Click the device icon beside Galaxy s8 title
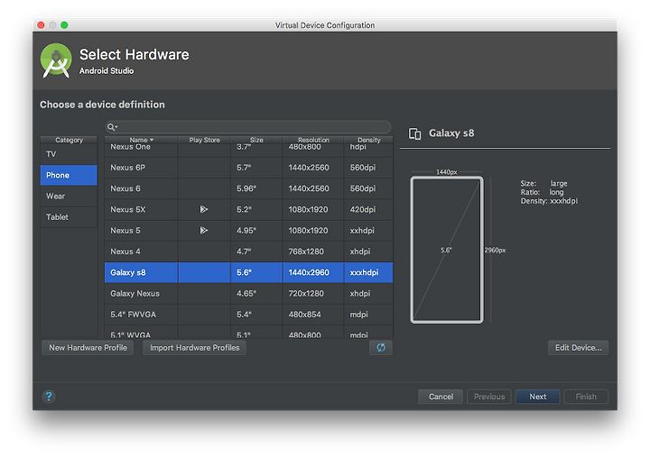The height and width of the screenshot is (457, 650). [414, 133]
